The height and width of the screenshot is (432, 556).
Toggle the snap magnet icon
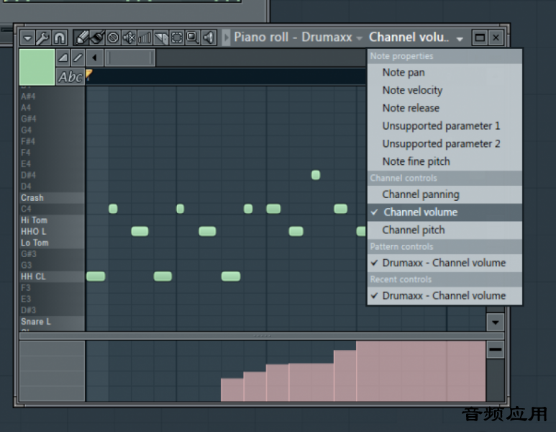coord(60,37)
